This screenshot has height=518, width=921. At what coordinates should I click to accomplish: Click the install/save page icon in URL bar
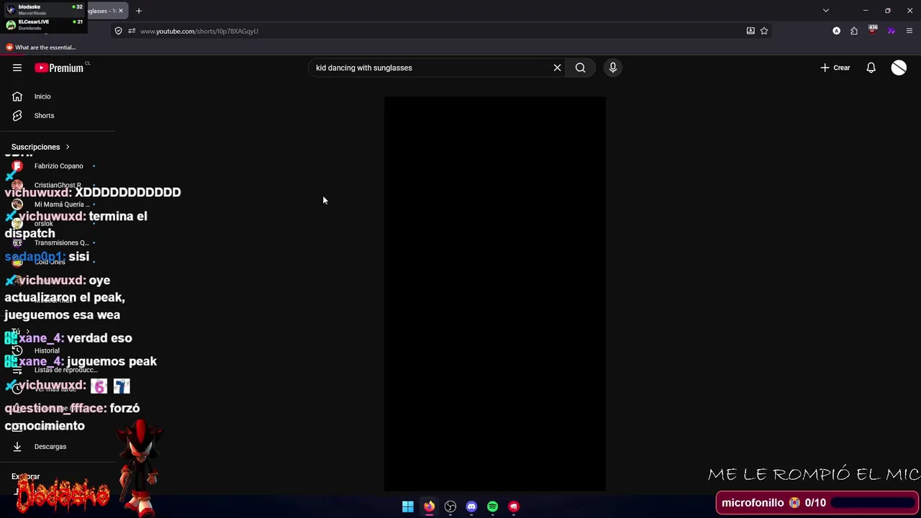[x=750, y=31]
